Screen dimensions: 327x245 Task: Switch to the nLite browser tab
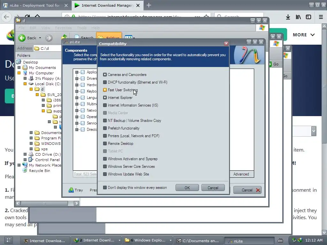(x=34, y=5)
